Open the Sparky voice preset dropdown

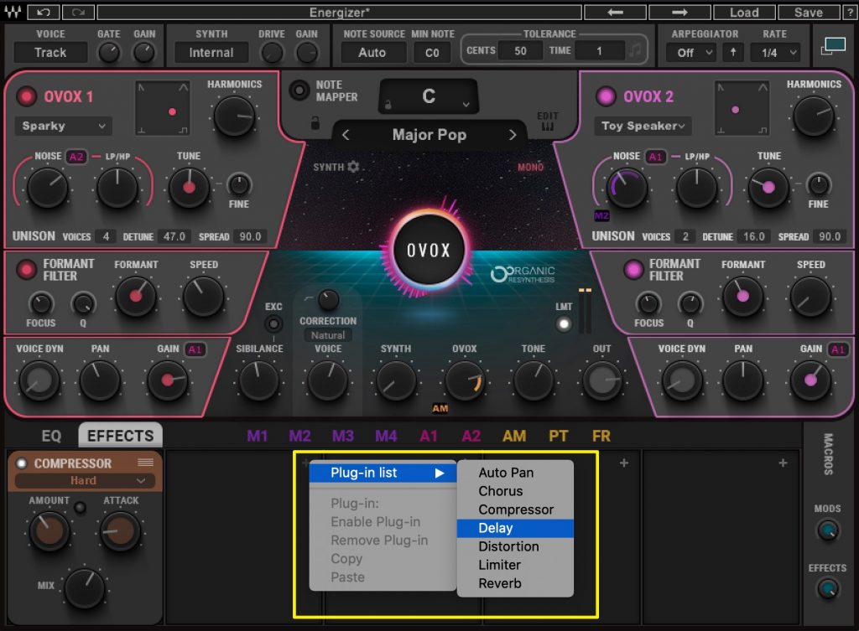[62, 126]
